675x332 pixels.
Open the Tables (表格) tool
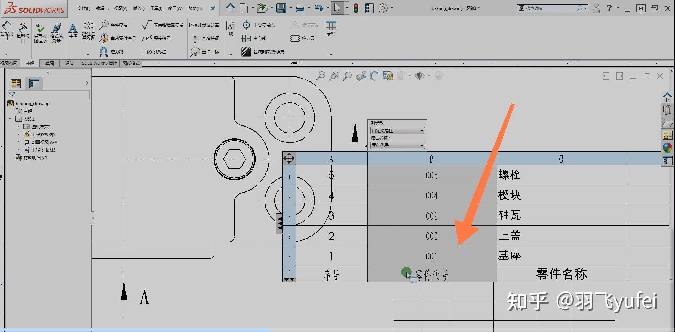pos(331,29)
